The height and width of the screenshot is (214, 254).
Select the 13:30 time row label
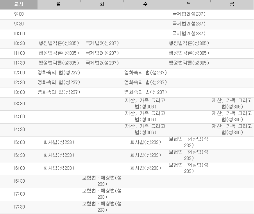(x=19, y=104)
